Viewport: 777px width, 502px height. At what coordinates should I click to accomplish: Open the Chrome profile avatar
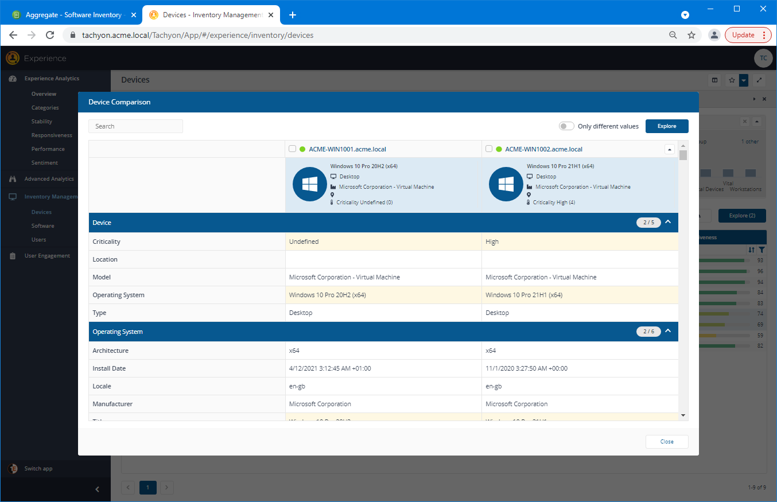pyautogui.click(x=714, y=35)
